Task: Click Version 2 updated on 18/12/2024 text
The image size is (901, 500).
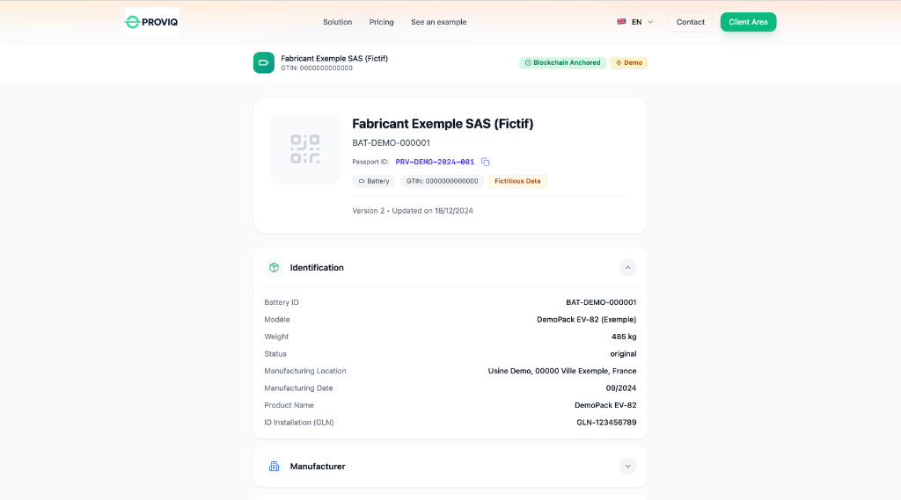Action: coord(413,211)
